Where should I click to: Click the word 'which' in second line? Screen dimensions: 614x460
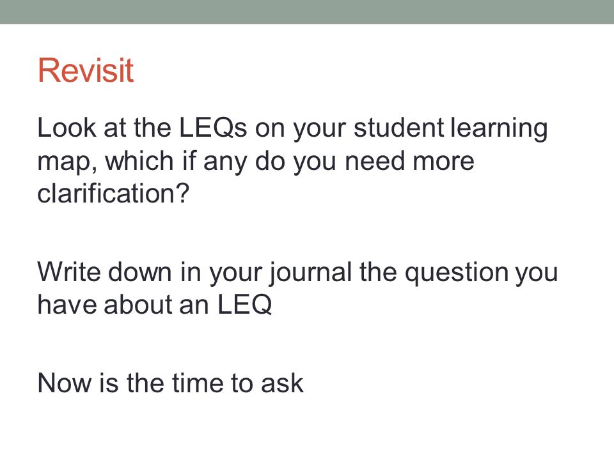[139, 161]
